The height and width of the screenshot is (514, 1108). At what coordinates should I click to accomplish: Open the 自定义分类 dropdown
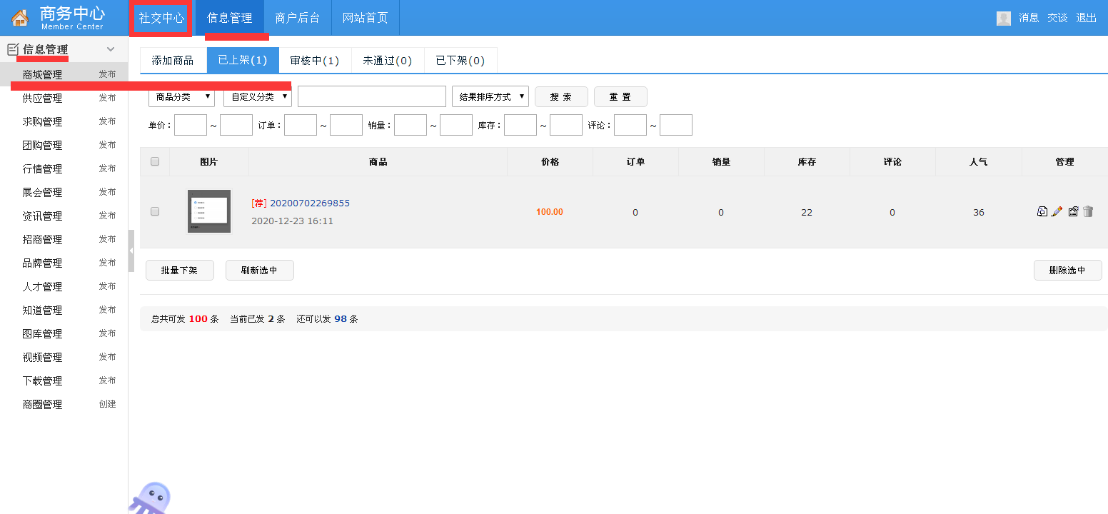257,96
